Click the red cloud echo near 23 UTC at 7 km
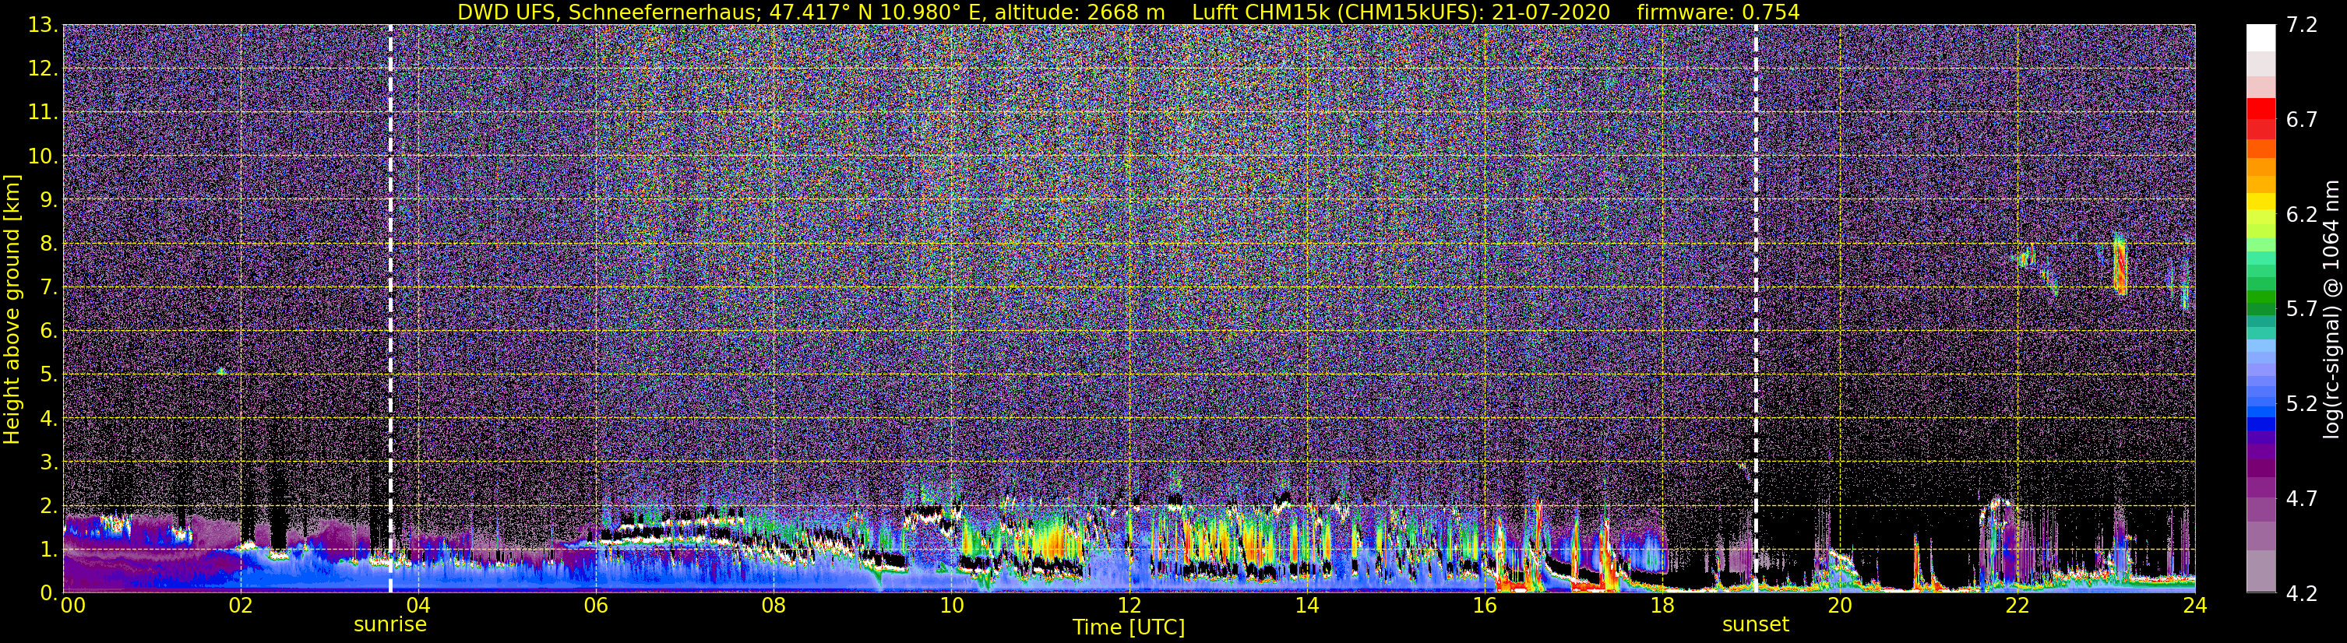 point(2120,265)
